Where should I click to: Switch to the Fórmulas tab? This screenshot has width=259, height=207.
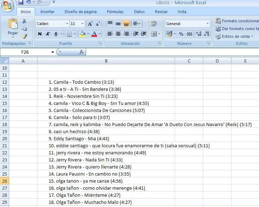pyautogui.click(x=115, y=12)
